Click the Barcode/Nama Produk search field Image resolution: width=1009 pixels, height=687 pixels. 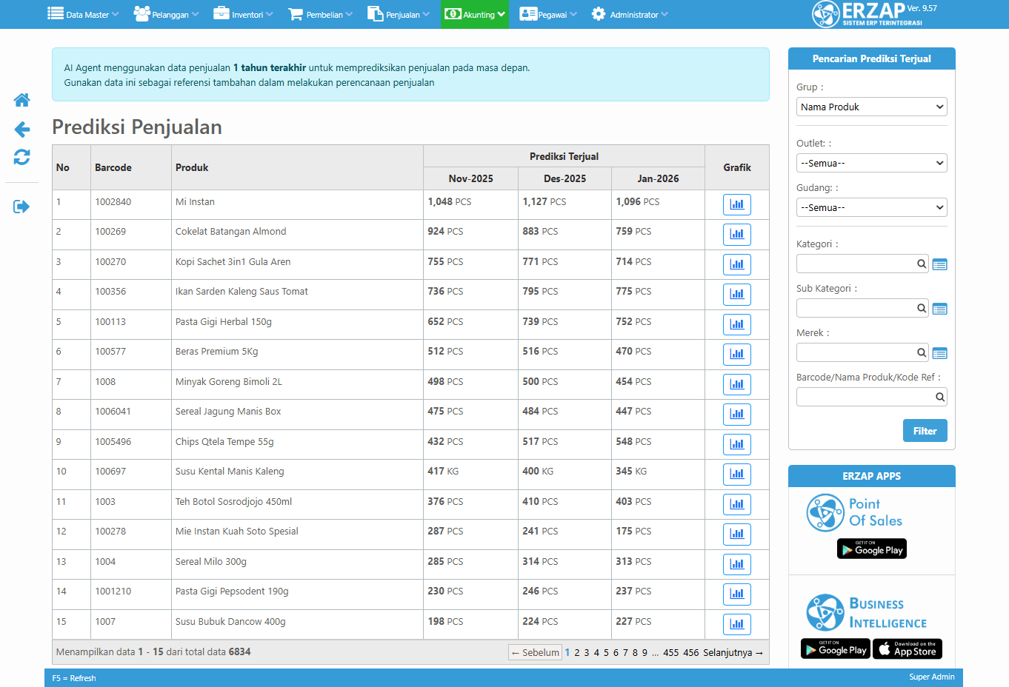(x=865, y=397)
